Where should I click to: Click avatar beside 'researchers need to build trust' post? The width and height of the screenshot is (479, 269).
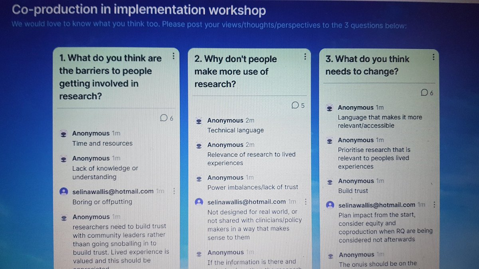tap(63, 218)
